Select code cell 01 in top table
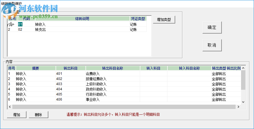 (x=20, y=24)
